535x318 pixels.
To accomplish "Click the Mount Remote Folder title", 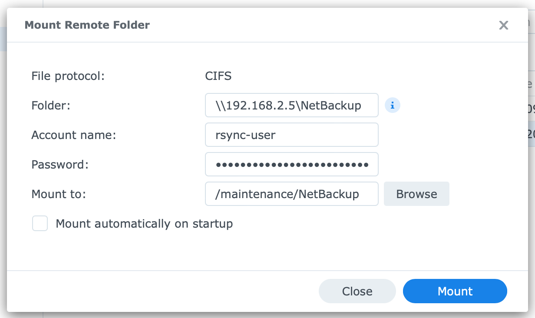I will tap(87, 25).
